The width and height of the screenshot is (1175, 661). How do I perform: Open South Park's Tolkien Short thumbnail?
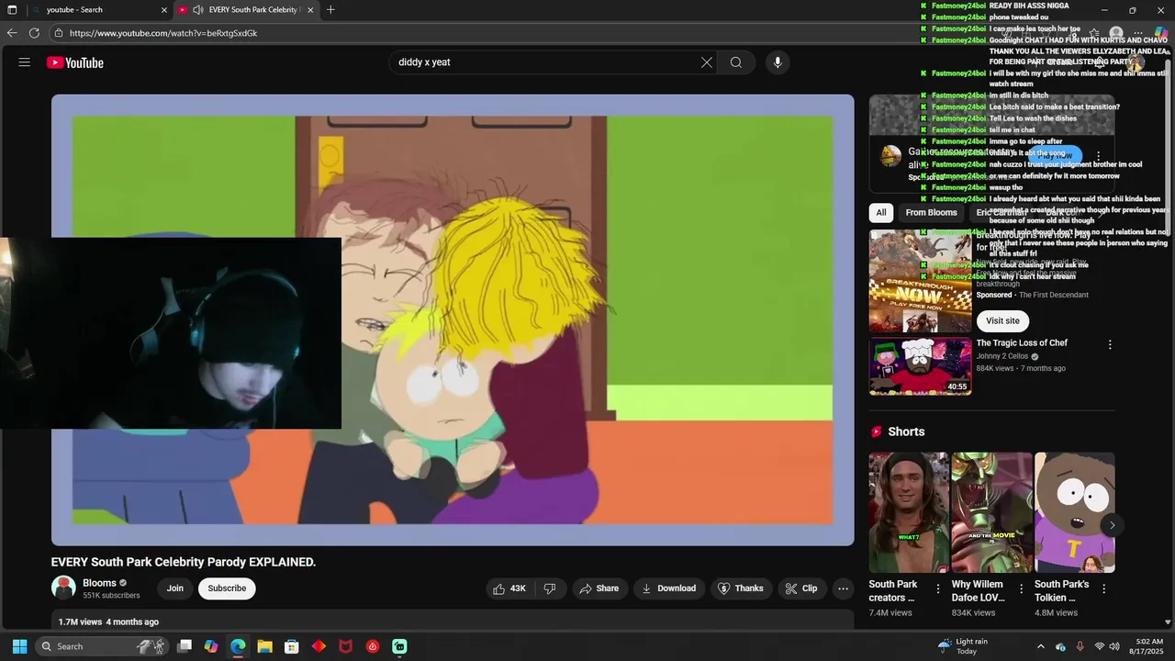(1074, 512)
